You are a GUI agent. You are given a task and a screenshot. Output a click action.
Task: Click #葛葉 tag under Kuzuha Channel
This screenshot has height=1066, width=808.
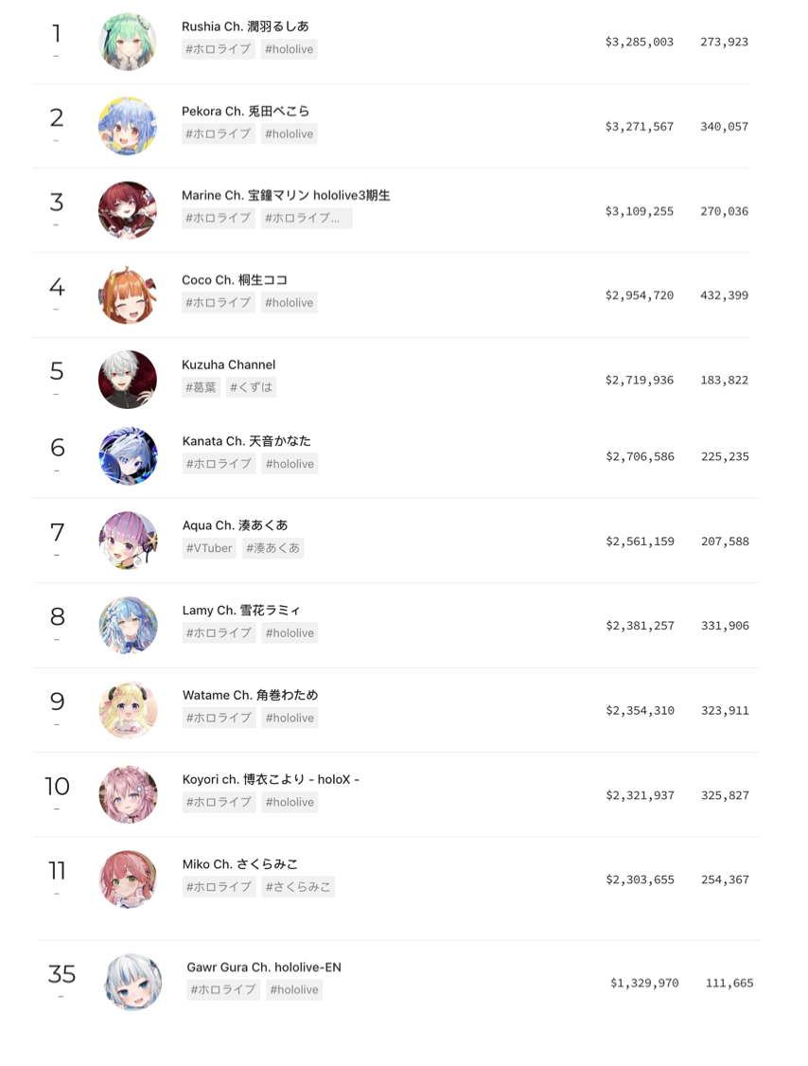tap(202, 387)
